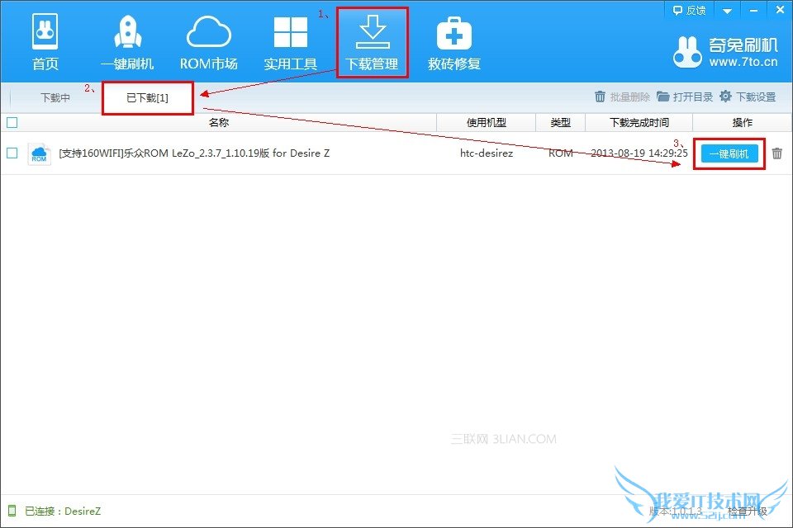This screenshot has height=528, width=793.
Task: Open 下载设置 download settings
Action: 748,97
